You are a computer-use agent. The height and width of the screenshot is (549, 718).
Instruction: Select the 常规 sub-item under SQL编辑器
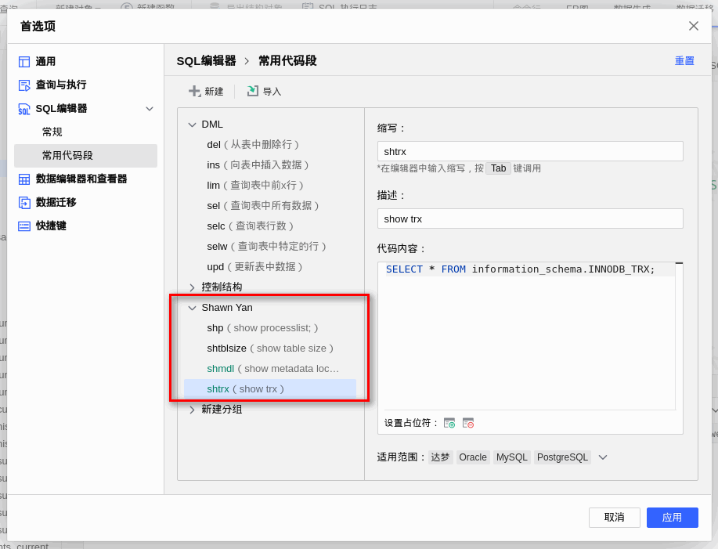tap(52, 132)
